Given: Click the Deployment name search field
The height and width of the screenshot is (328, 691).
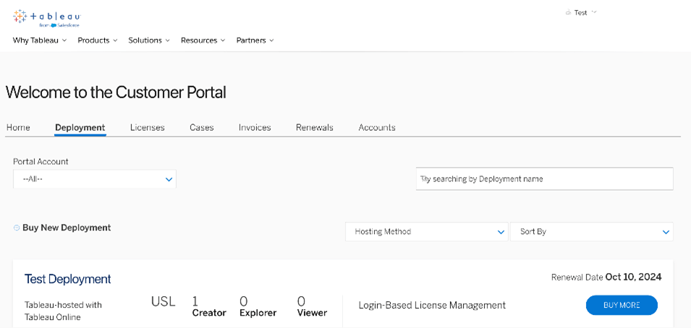Looking at the screenshot, I should point(544,179).
